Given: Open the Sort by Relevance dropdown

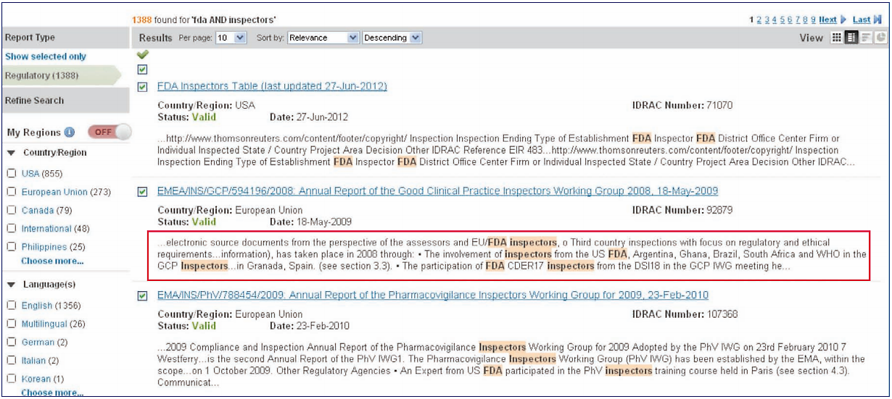Looking at the screenshot, I should click(323, 38).
